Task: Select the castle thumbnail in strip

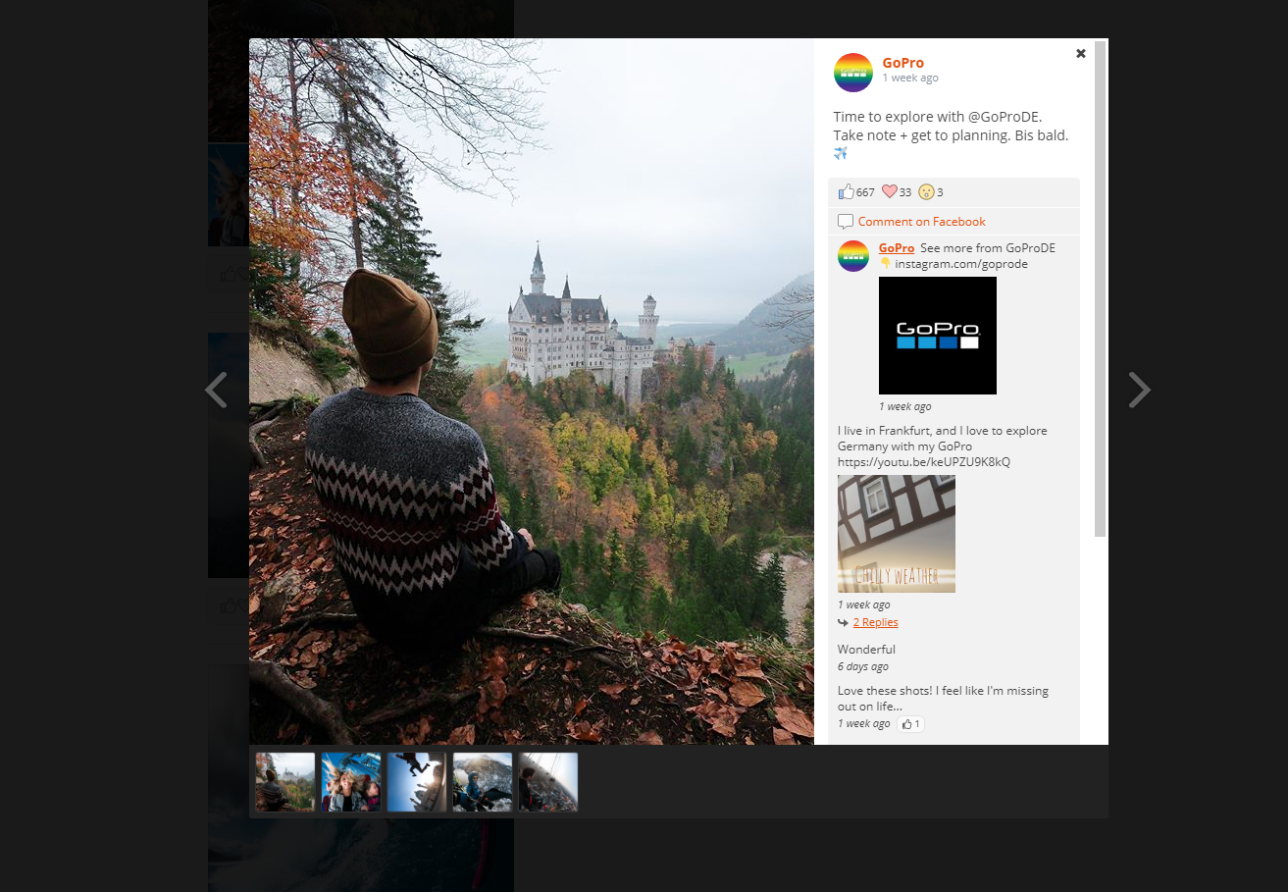Action: coord(285,782)
